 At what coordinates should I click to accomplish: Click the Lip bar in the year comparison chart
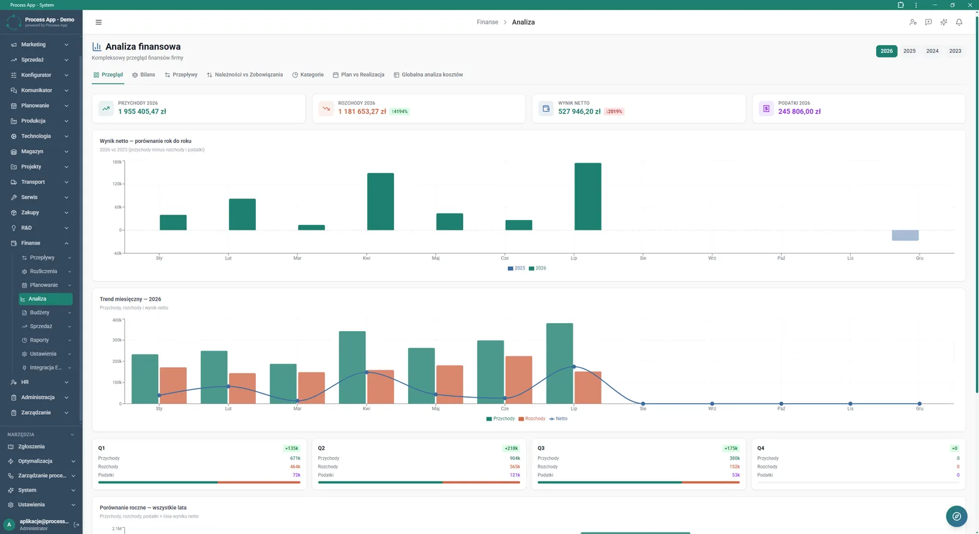tap(588, 197)
